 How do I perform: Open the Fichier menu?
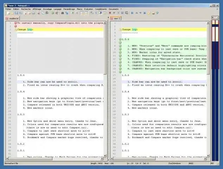8,9
